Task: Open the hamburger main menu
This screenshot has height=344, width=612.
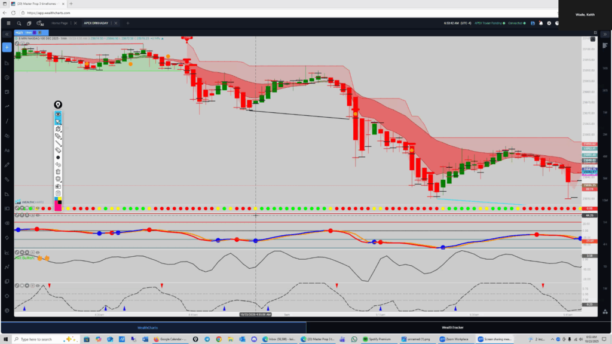Action: pos(8,23)
